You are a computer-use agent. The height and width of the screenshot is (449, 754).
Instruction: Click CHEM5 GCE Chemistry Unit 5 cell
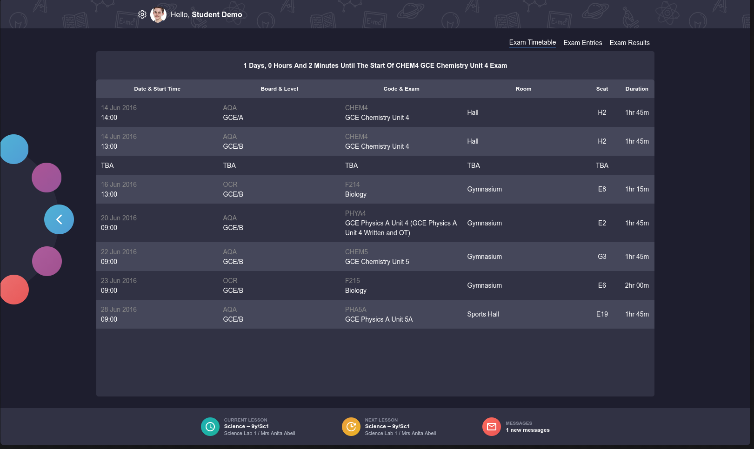coord(401,257)
